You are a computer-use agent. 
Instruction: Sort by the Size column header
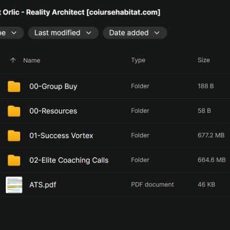click(x=204, y=60)
